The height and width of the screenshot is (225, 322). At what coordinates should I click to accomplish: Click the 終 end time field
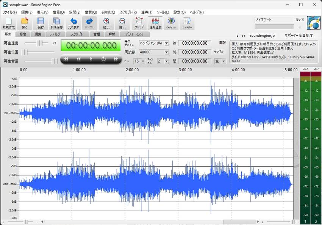click(195, 52)
